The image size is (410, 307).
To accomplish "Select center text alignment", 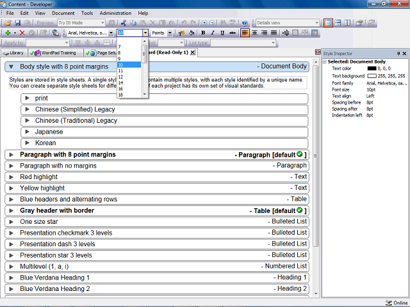I will coord(254,33).
